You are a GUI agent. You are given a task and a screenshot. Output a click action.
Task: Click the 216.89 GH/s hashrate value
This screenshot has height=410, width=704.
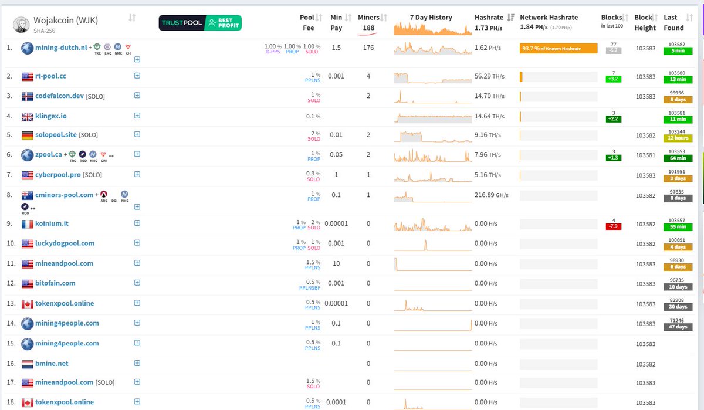(492, 195)
